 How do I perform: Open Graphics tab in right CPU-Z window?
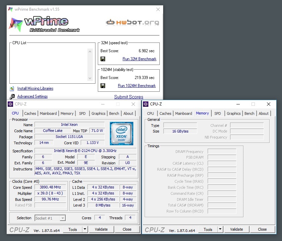(x=234, y=113)
